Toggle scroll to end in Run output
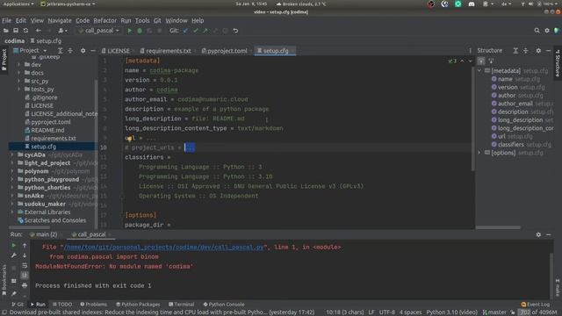This screenshot has width=562, height=316. click(25, 275)
